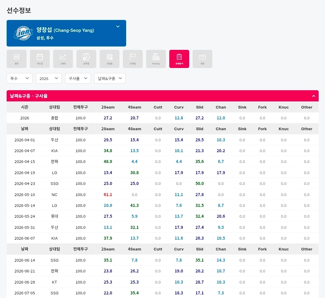Viewport: 325px width, 298px height.
Task: Click the 롯데 opponent cell
Action: [x=55, y=216]
